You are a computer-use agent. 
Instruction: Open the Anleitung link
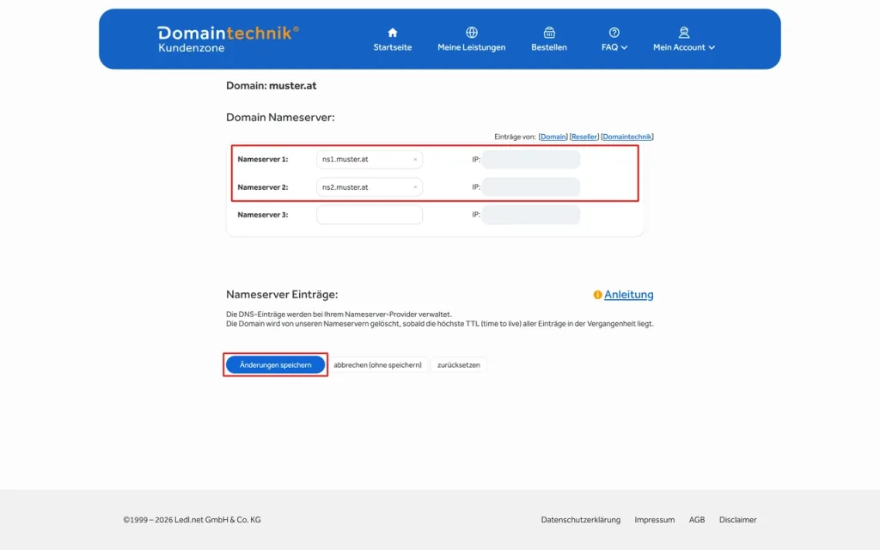coord(628,295)
